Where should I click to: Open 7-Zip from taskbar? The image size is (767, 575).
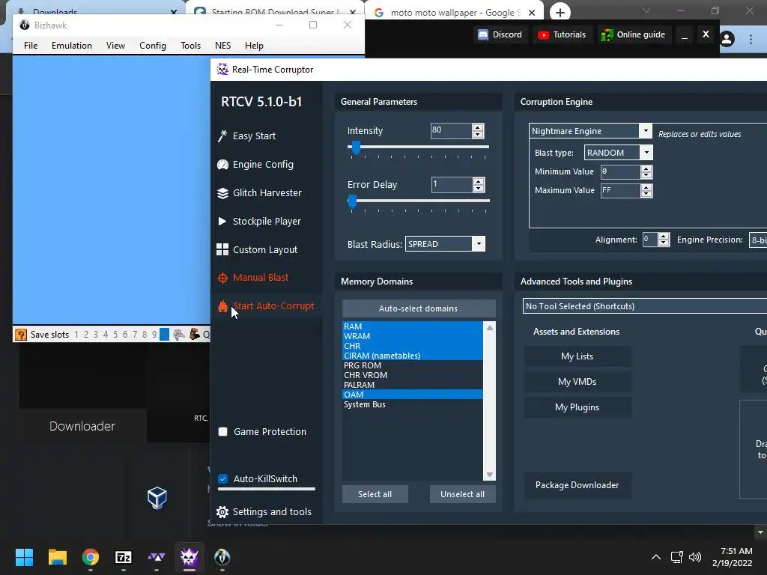[x=124, y=557]
